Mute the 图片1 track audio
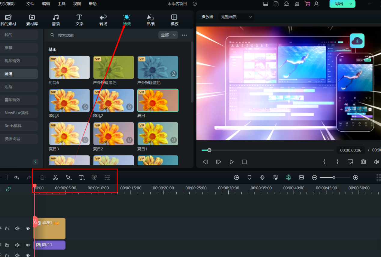This screenshot has height=257, width=381. (17, 245)
